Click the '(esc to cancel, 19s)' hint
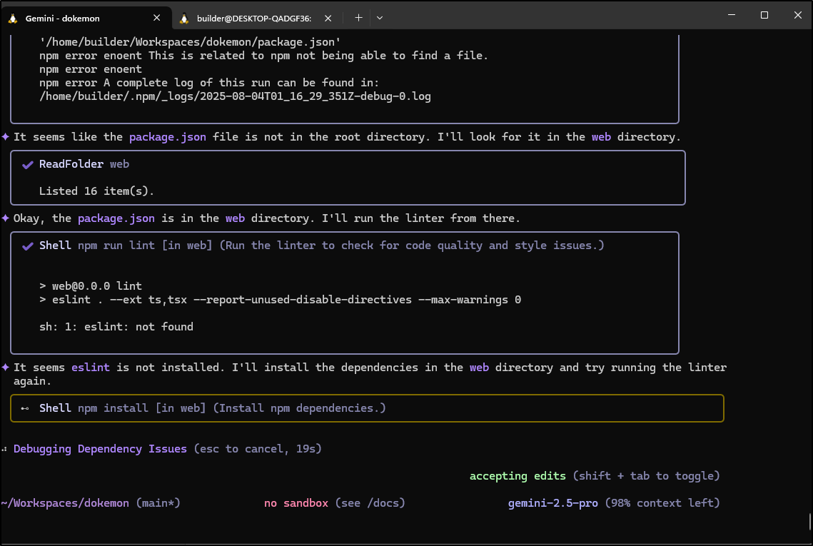The image size is (813, 546). (258, 448)
